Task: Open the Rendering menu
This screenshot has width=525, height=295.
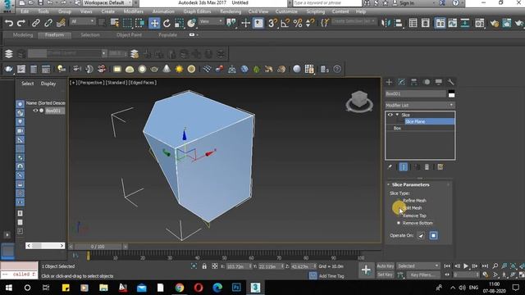Action: coord(231,11)
